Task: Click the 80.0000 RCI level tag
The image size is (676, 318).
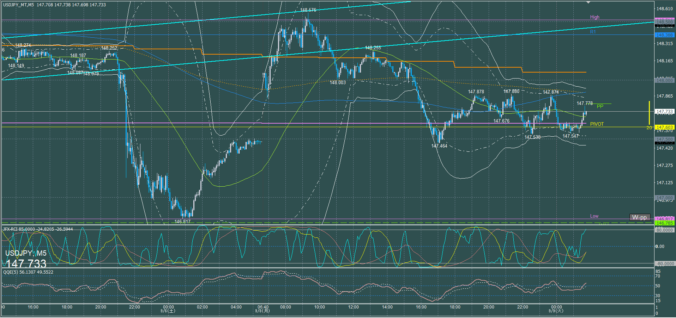Action: point(664,230)
